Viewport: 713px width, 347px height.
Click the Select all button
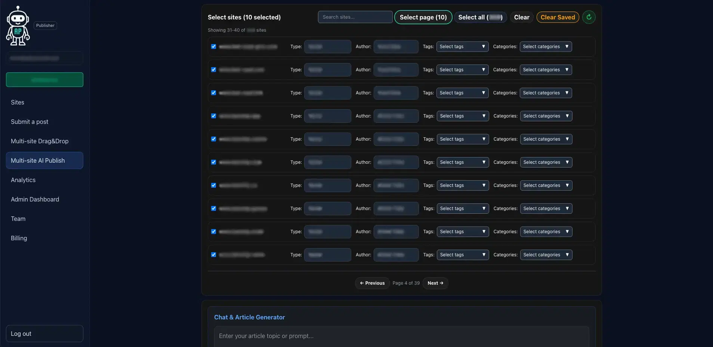click(x=480, y=17)
